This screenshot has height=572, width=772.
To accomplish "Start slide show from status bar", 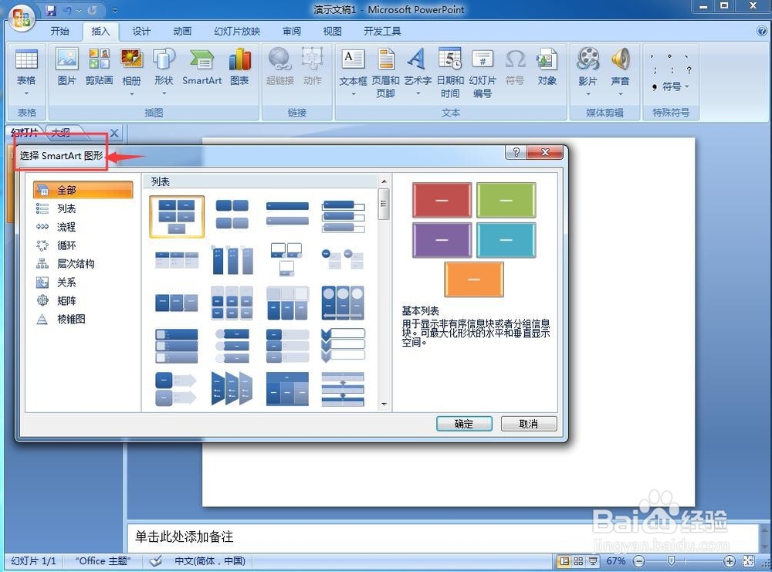I will 593,561.
